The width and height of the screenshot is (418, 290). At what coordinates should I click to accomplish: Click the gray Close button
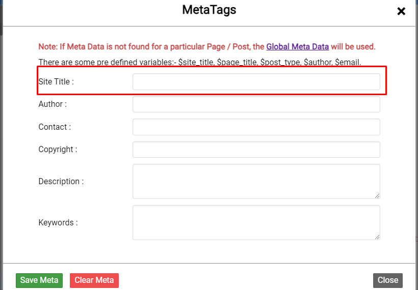(388, 280)
